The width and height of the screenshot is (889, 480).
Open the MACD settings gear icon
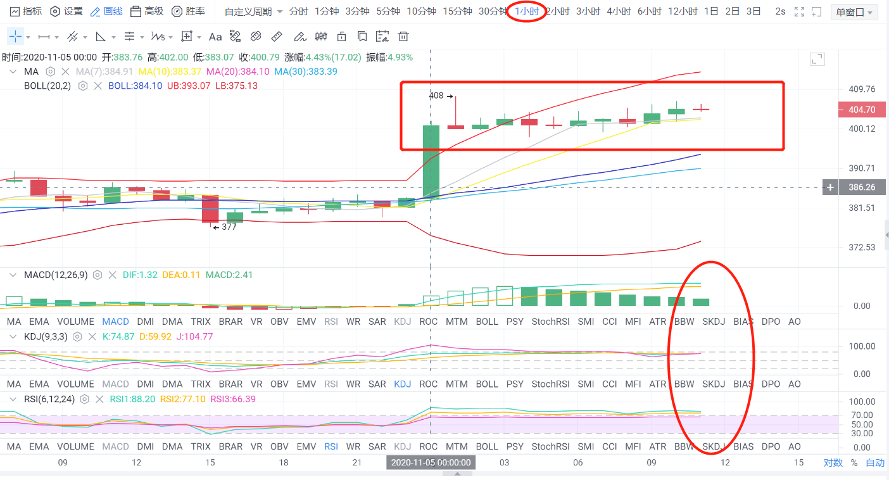point(98,275)
